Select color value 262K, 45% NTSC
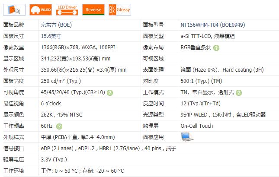Image resolution: width=279 pixels, height=177 pixels. (61, 115)
